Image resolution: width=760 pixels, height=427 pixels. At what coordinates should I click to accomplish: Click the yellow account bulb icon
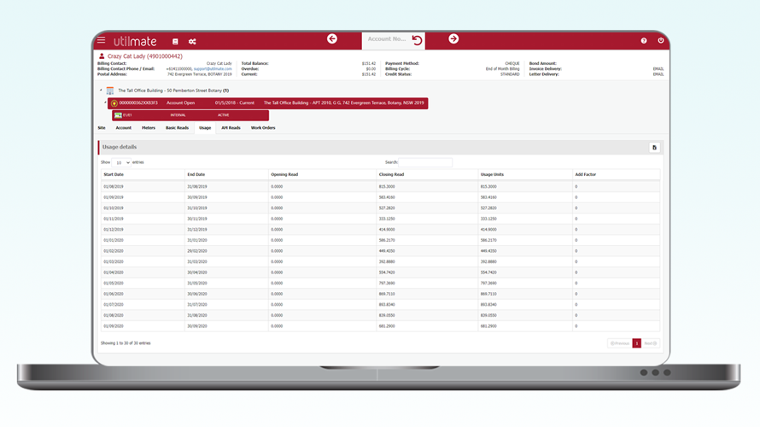pos(114,103)
